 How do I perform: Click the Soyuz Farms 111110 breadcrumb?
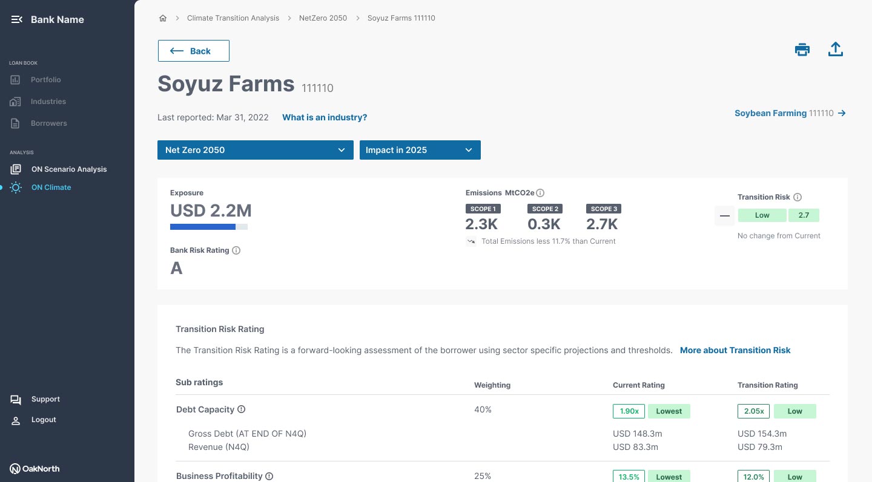401,18
